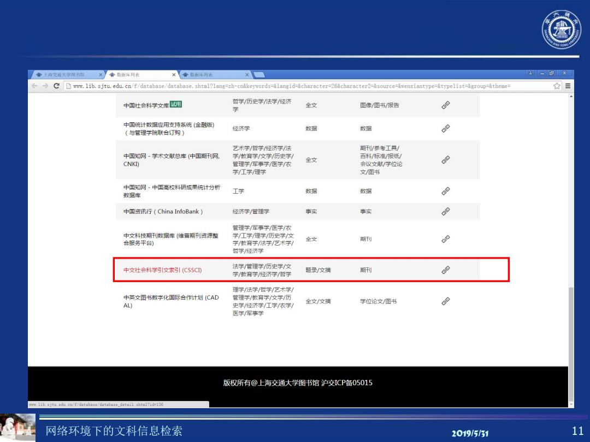Close the 上海交通大学图书馆 tab
590x442 pixels.
[x=101, y=75]
